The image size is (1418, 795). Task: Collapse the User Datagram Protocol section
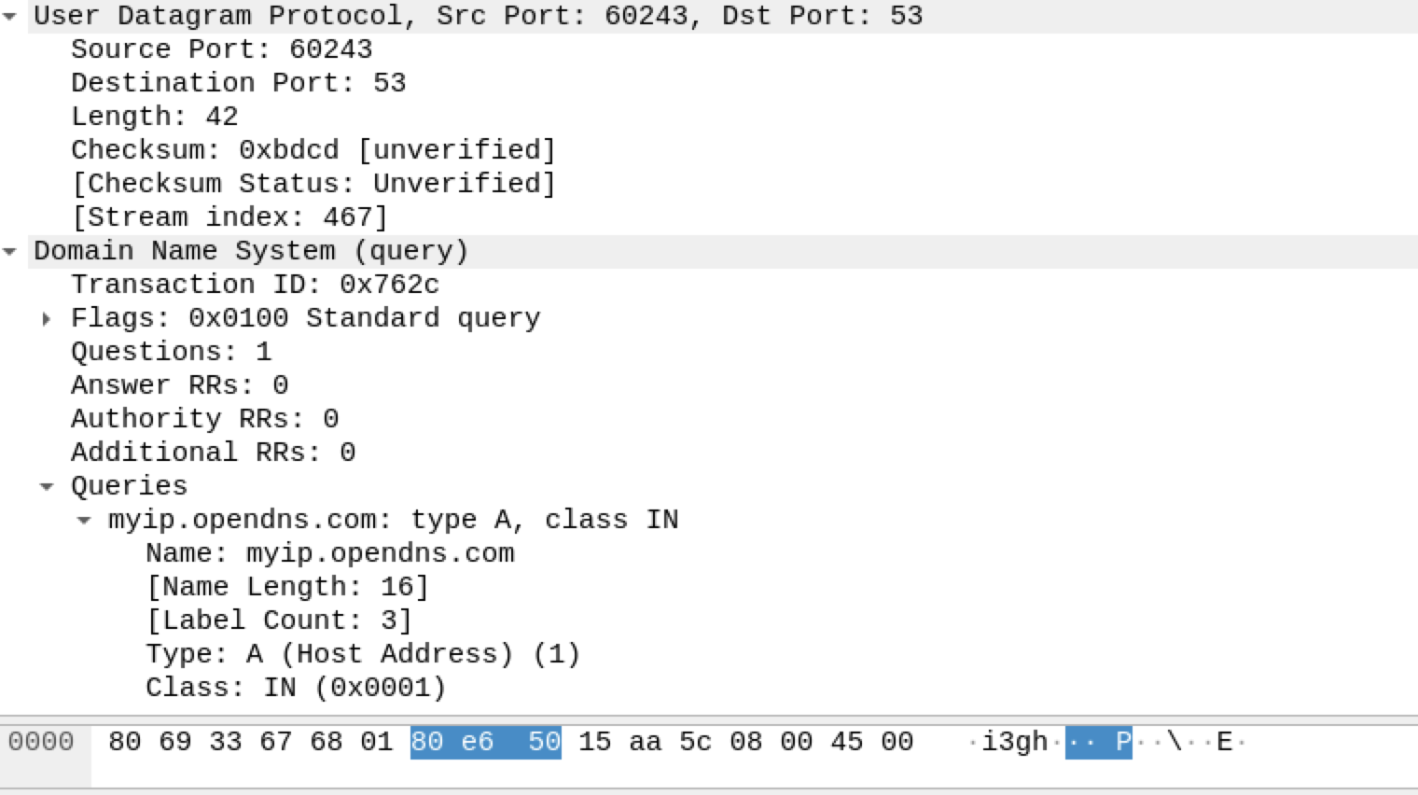pyautogui.click(x=10, y=16)
